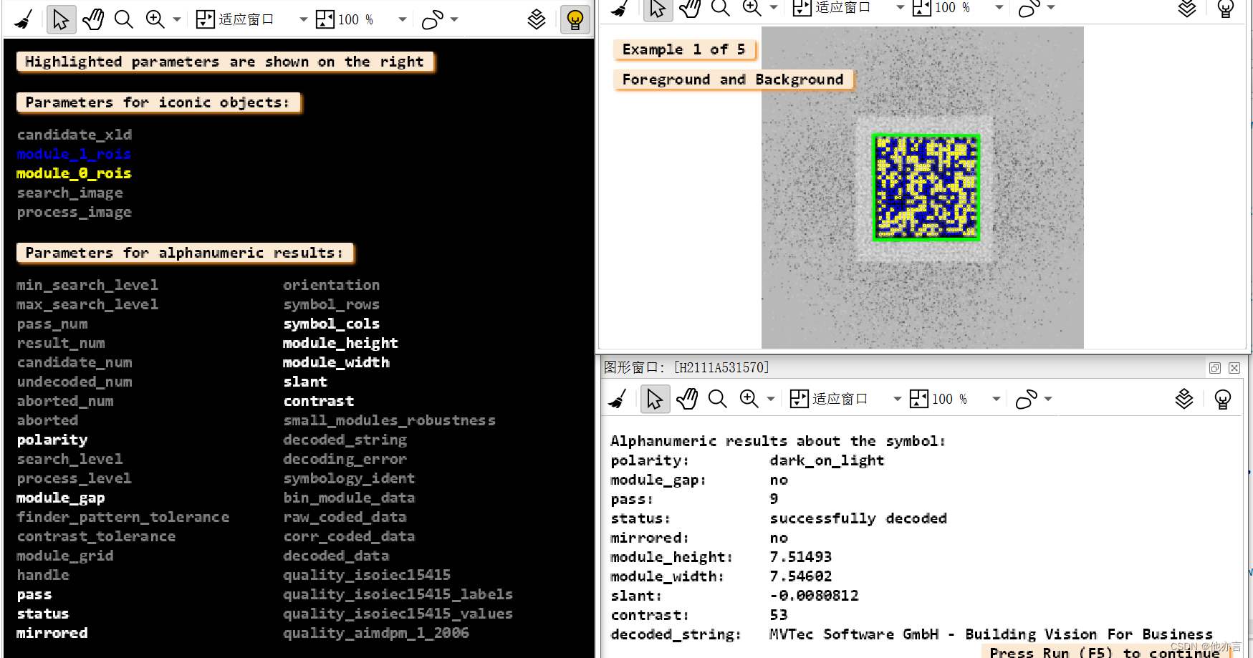Select the arrow pointer tool in top-right toolbar
Viewport: 1253px width, 658px height.
click(658, 9)
